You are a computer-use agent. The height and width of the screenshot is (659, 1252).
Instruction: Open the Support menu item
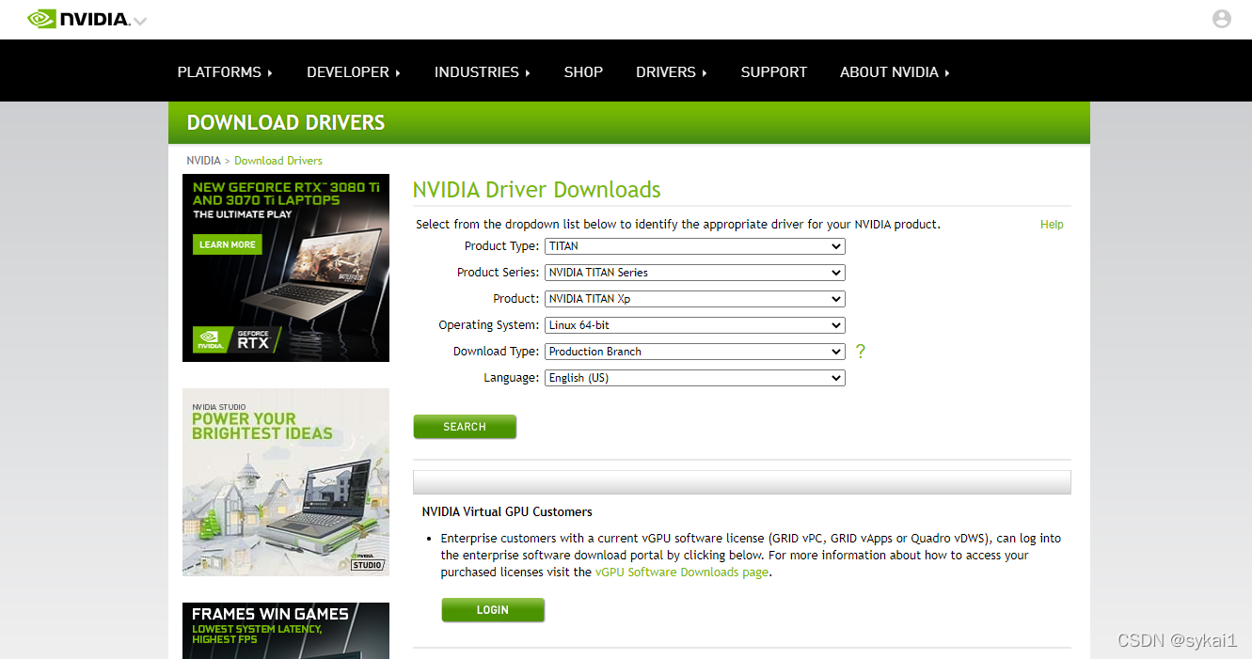[x=773, y=72]
